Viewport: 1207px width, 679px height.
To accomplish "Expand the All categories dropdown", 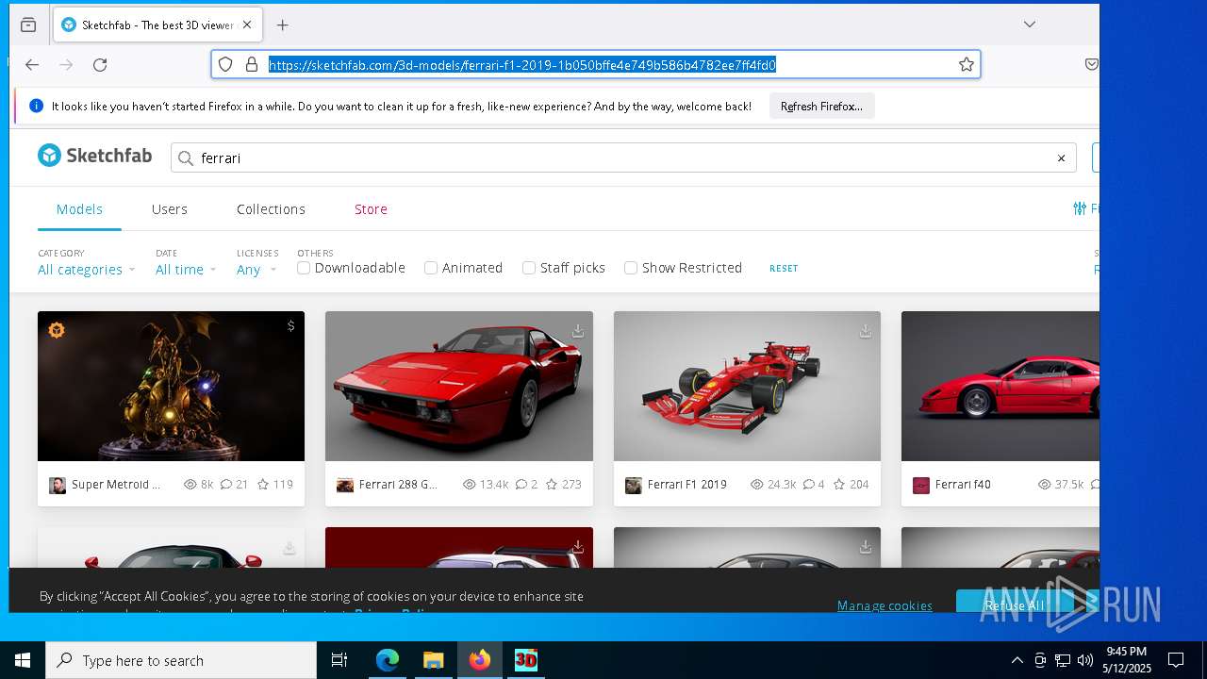I will [x=86, y=270].
